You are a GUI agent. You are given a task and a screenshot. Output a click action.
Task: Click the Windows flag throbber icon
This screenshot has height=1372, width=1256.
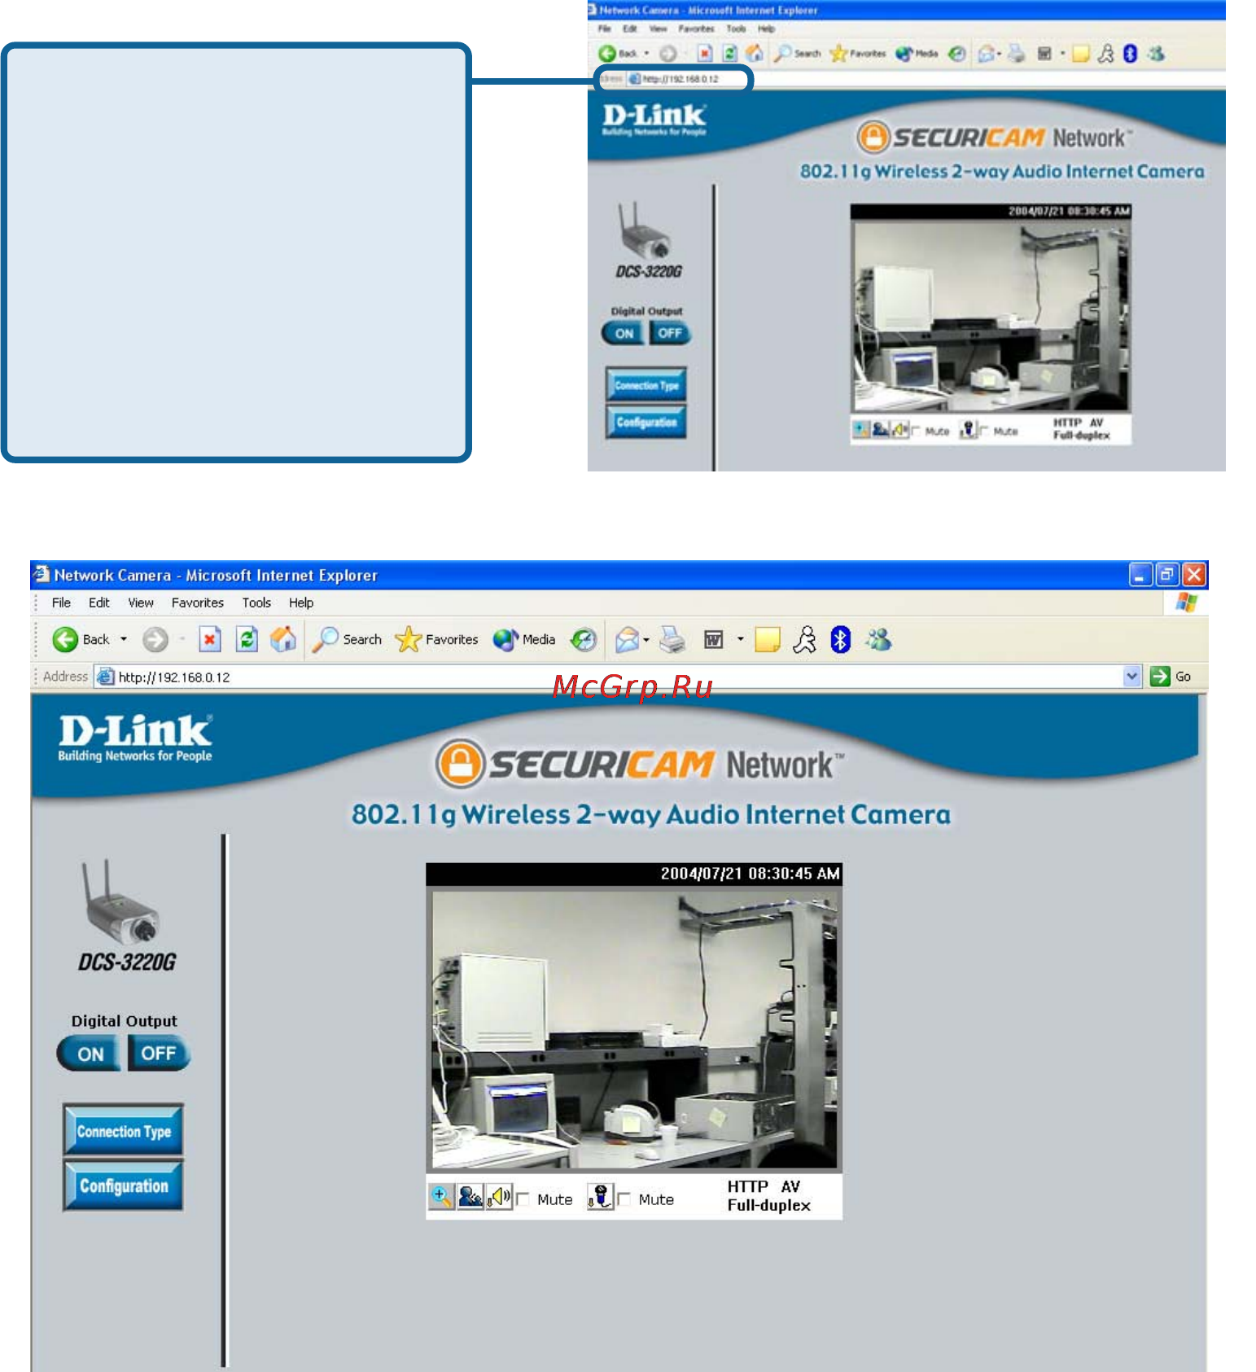point(1187,603)
